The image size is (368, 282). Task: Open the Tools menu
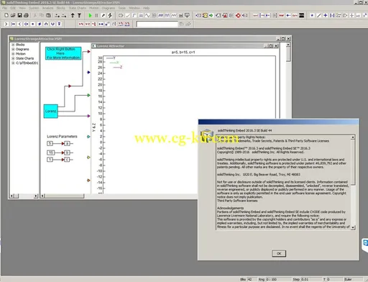point(122,8)
